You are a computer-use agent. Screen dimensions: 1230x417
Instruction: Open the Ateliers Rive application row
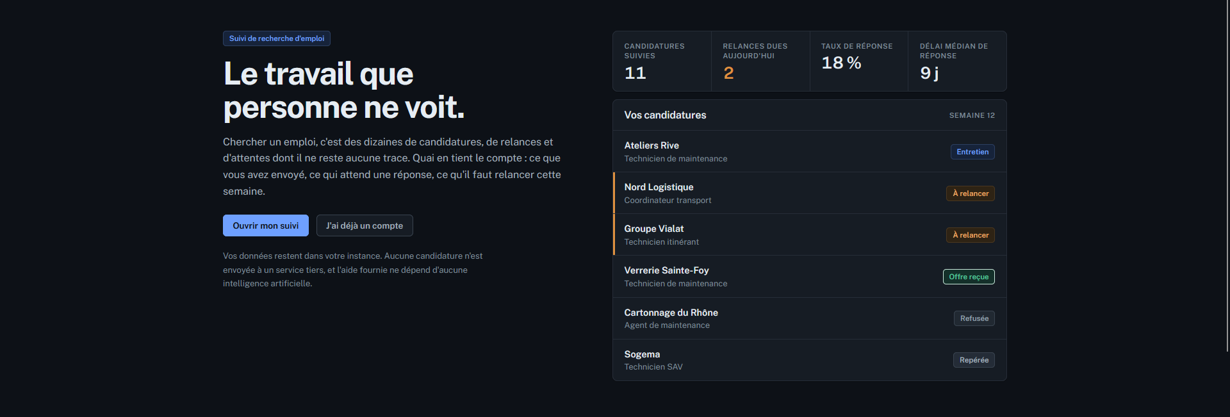810,152
